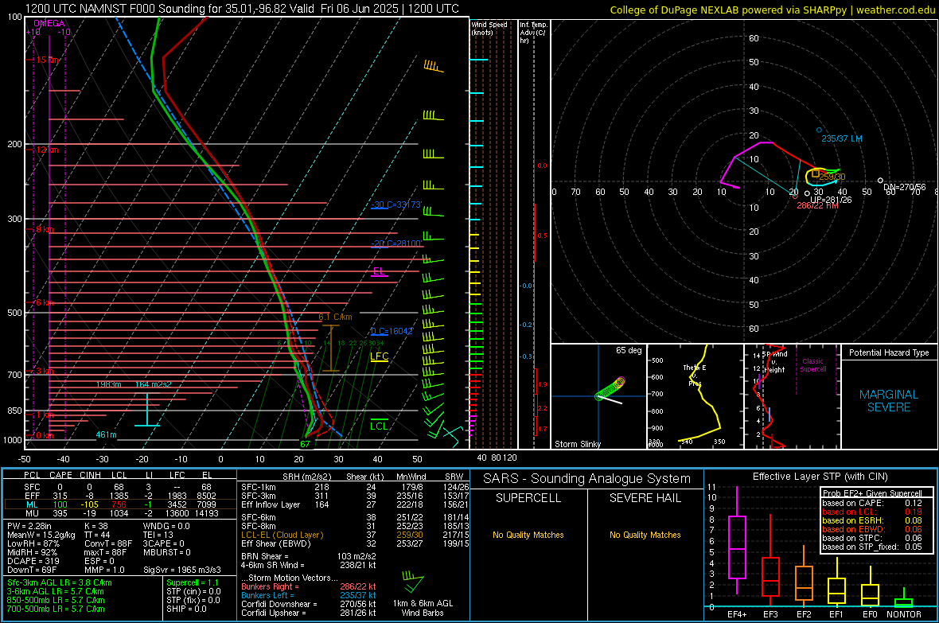Click the 15 km height marker label

click(x=47, y=60)
